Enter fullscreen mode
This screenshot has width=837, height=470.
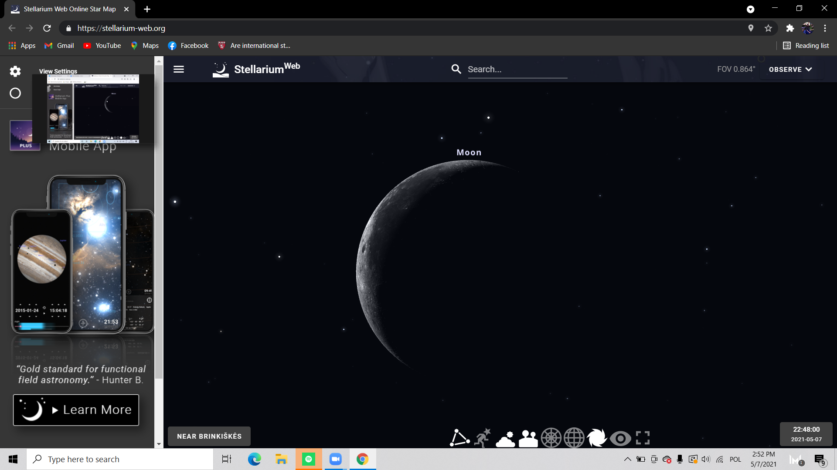click(643, 438)
